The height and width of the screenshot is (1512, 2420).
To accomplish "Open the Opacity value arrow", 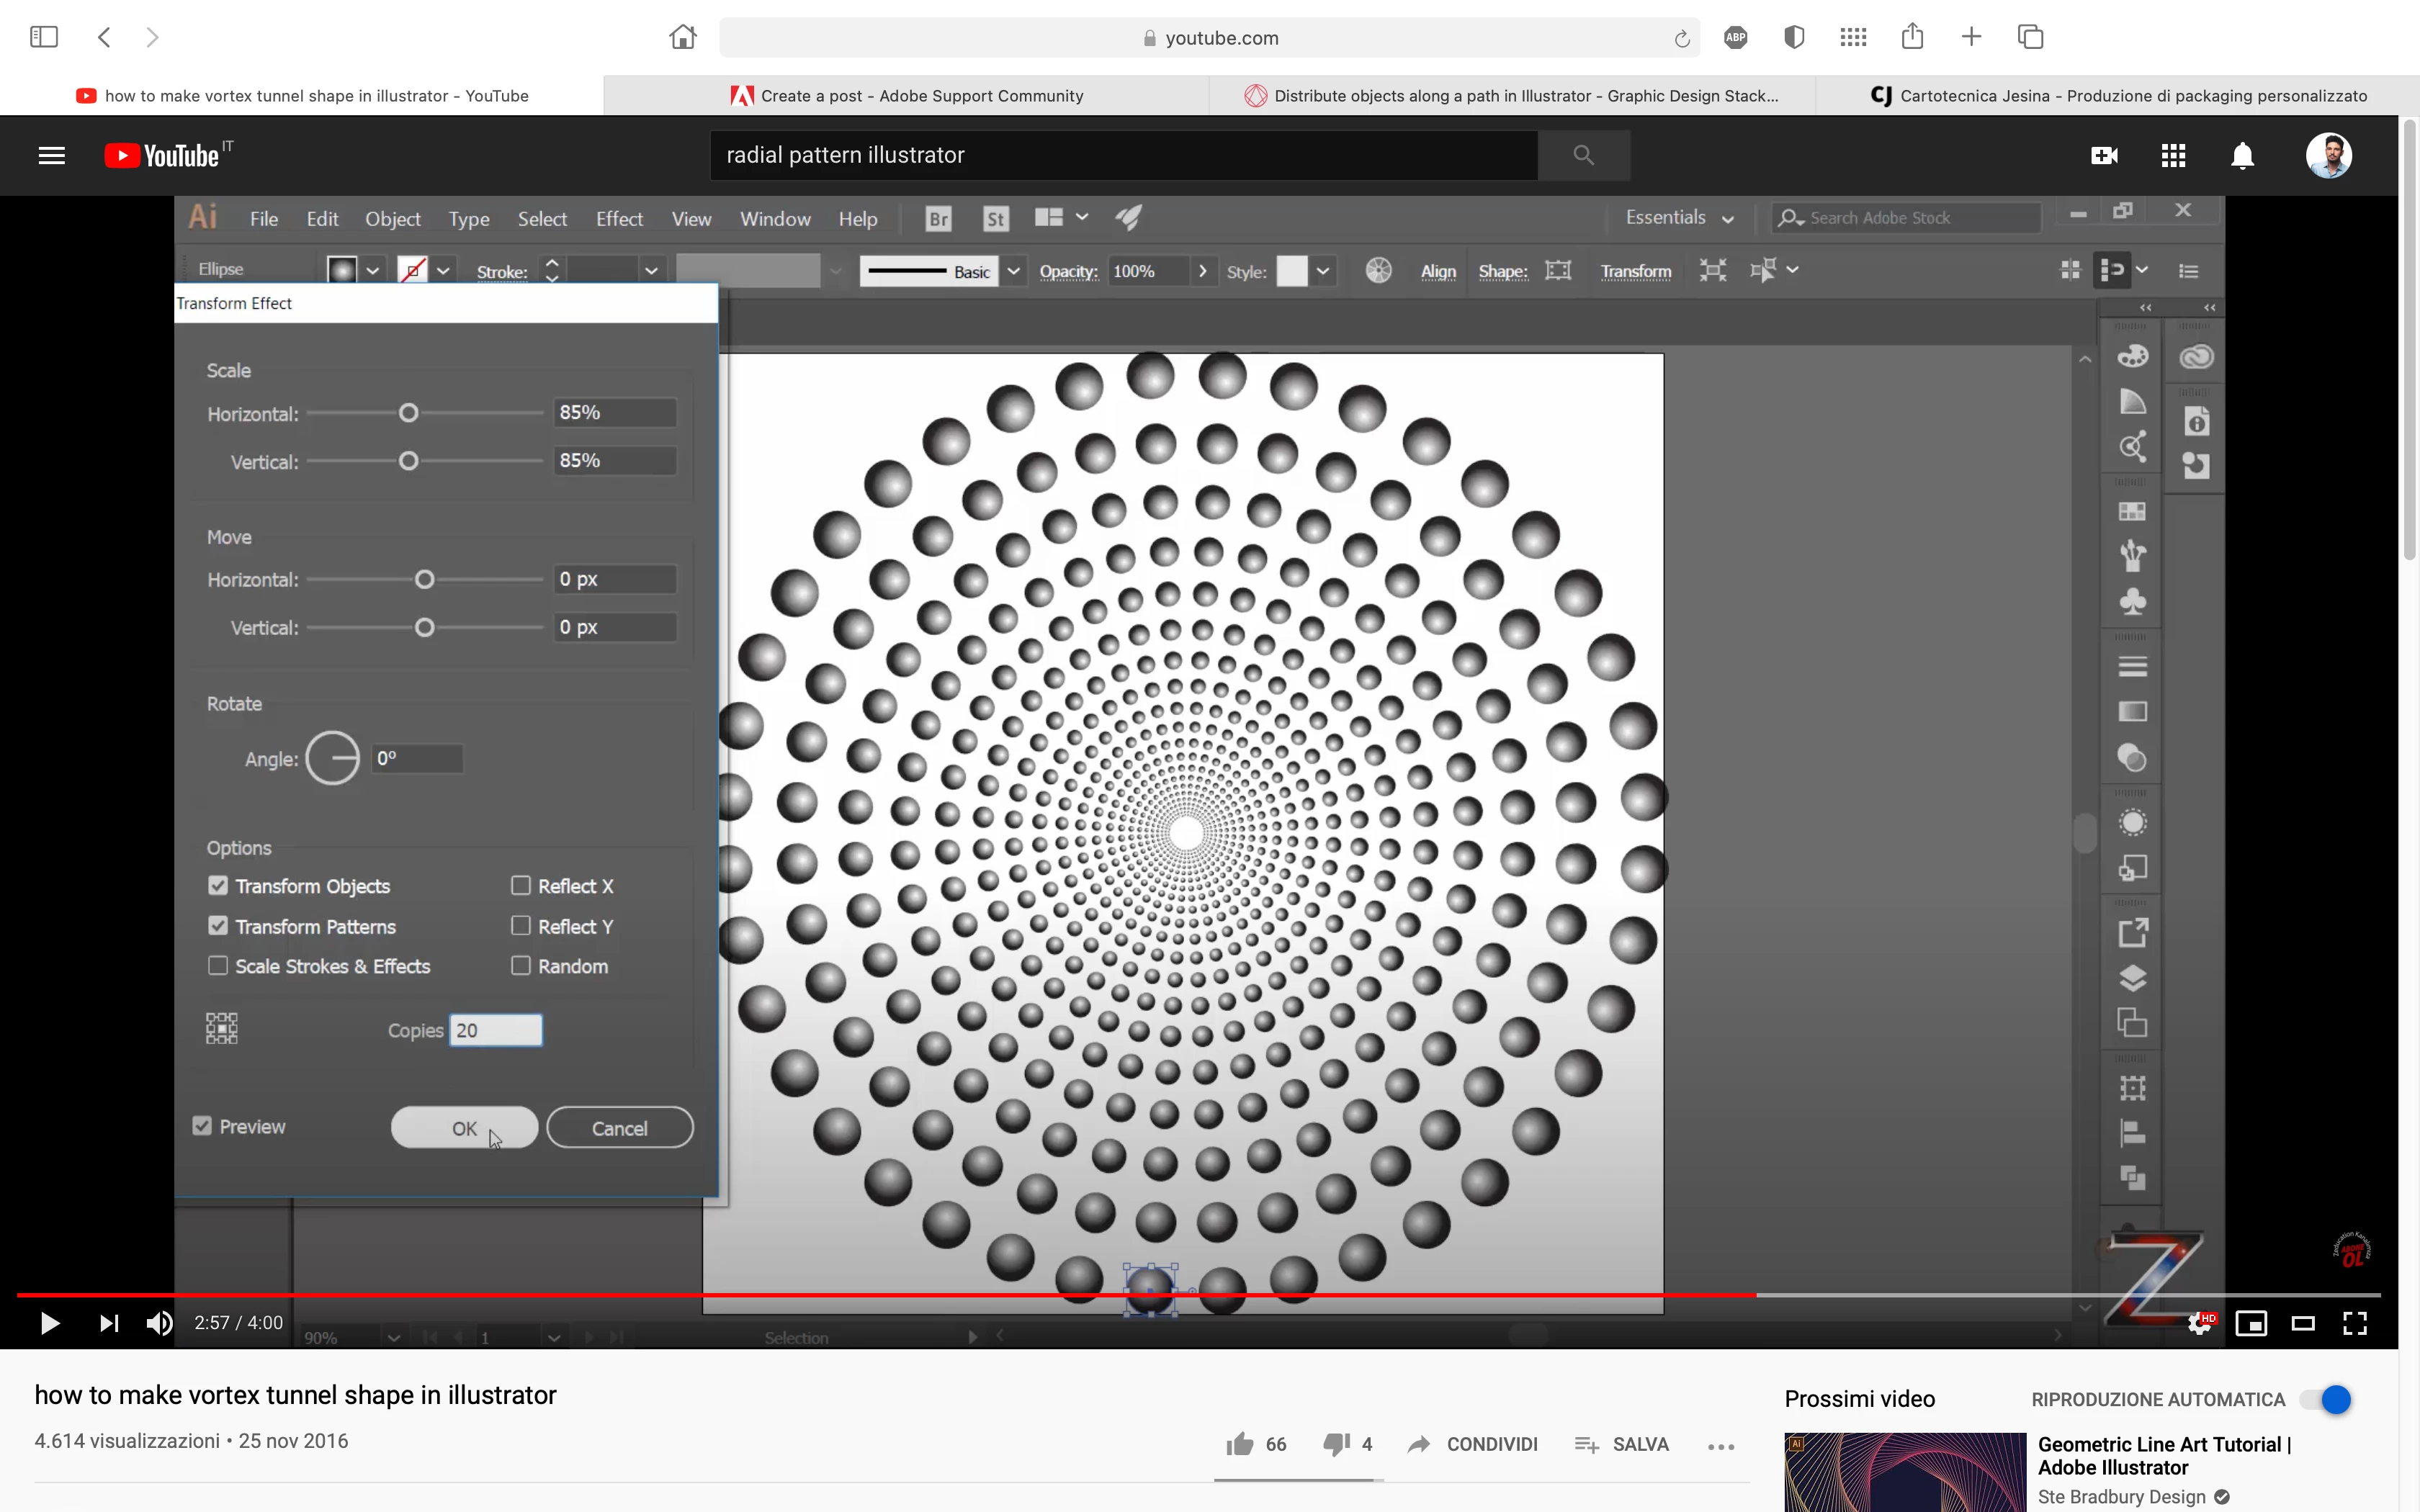I will (x=1202, y=271).
